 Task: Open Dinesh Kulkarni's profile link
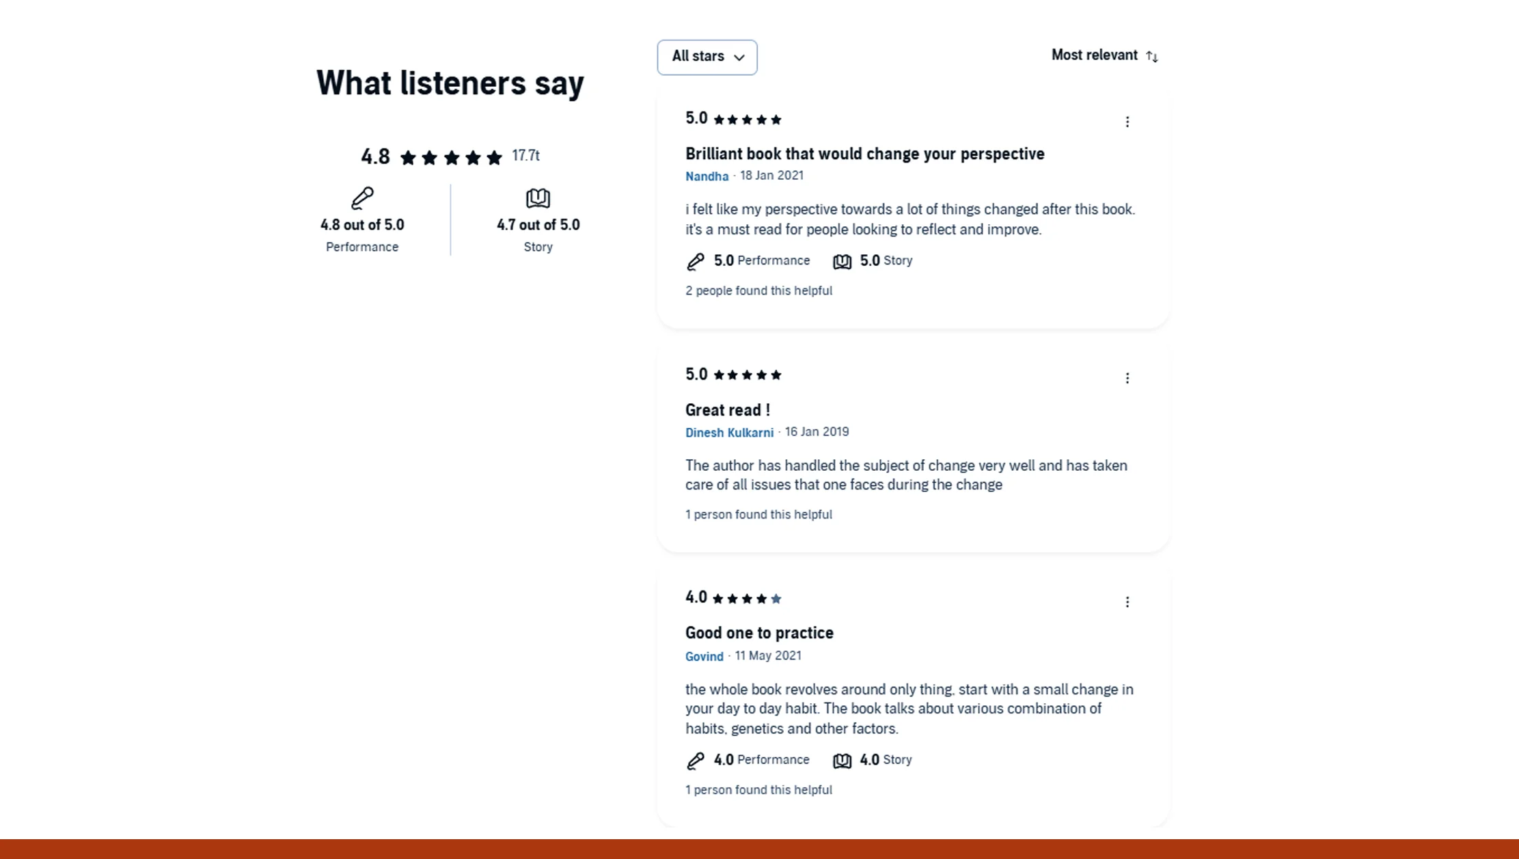729,433
